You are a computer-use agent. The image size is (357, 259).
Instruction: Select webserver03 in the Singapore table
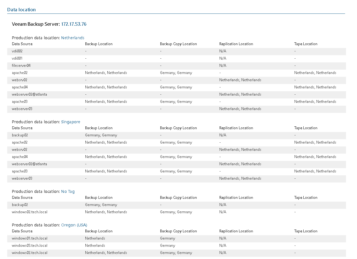(x=22, y=178)
